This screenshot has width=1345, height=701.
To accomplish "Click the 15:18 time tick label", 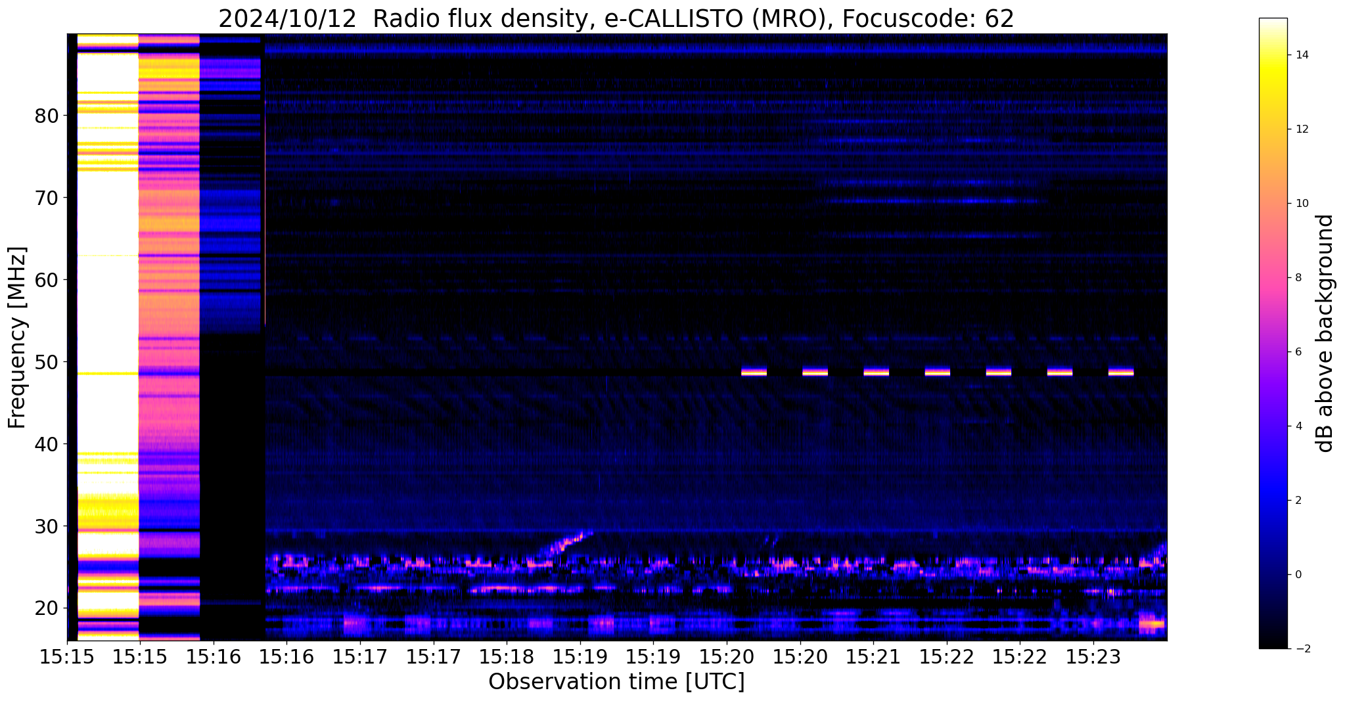I will [x=506, y=657].
